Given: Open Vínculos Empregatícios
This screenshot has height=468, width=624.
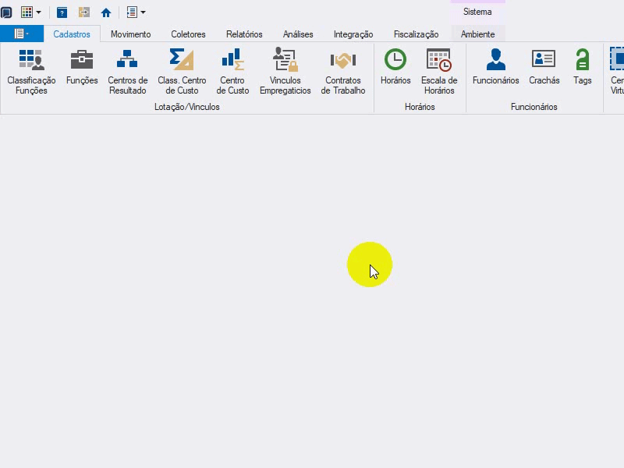Looking at the screenshot, I should [285, 72].
